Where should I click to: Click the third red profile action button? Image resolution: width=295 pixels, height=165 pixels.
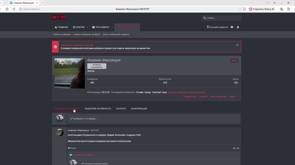(218, 97)
